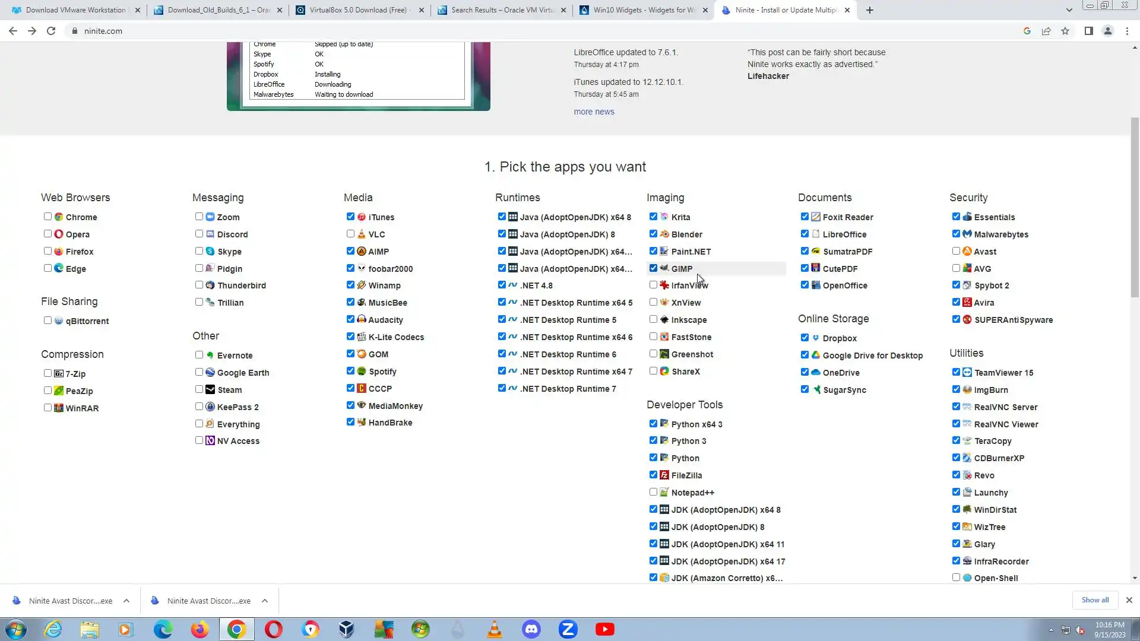Click the bookmark star icon
The image size is (1140, 641).
point(1065,31)
